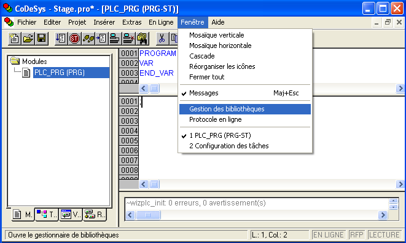Open the Projet menu
406x243 pixels.
[x=77, y=22]
